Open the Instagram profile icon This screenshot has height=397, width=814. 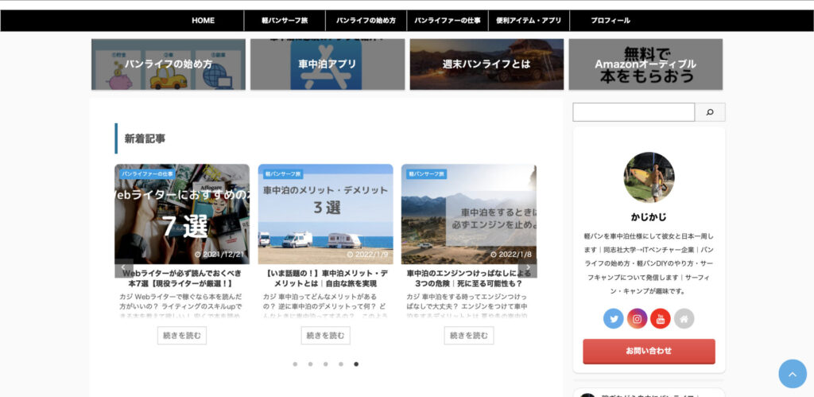(637, 318)
